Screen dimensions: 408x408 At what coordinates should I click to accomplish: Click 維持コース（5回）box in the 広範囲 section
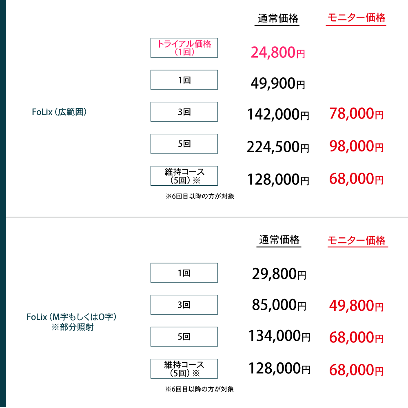pyautogui.click(x=184, y=176)
